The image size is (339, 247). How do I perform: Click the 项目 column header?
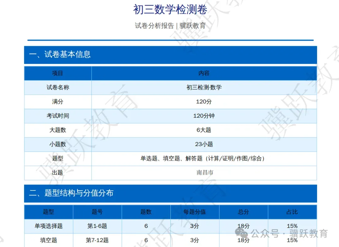(57, 73)
